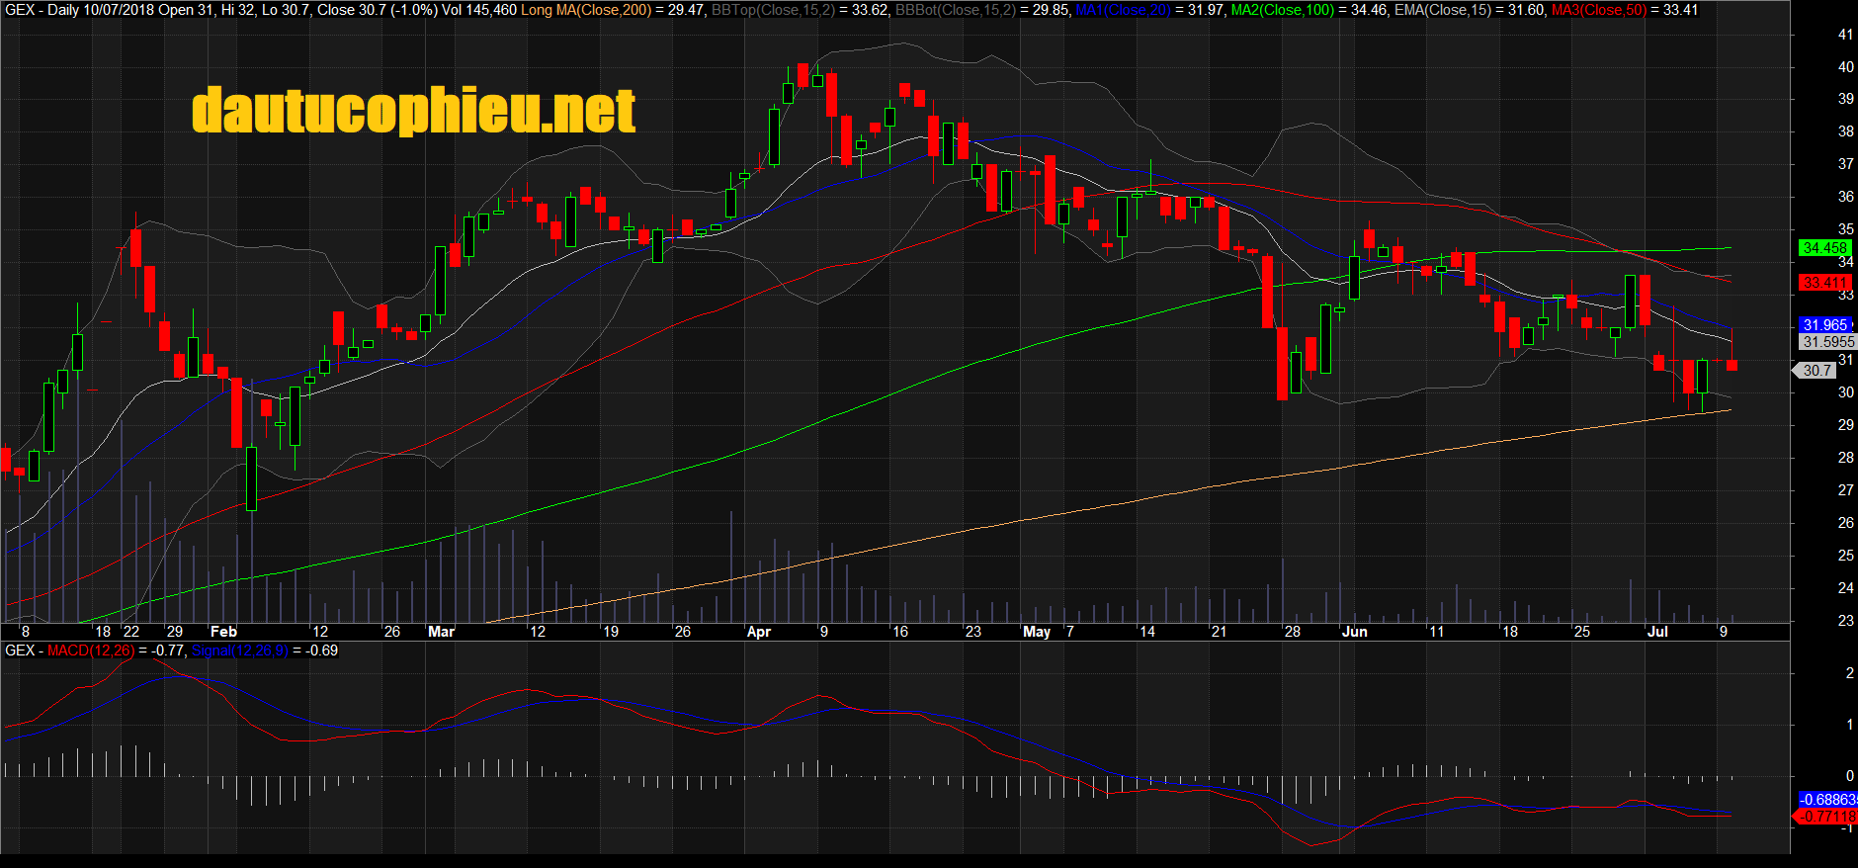Click the Jul label on the date axis

(x=1657, y=631)
